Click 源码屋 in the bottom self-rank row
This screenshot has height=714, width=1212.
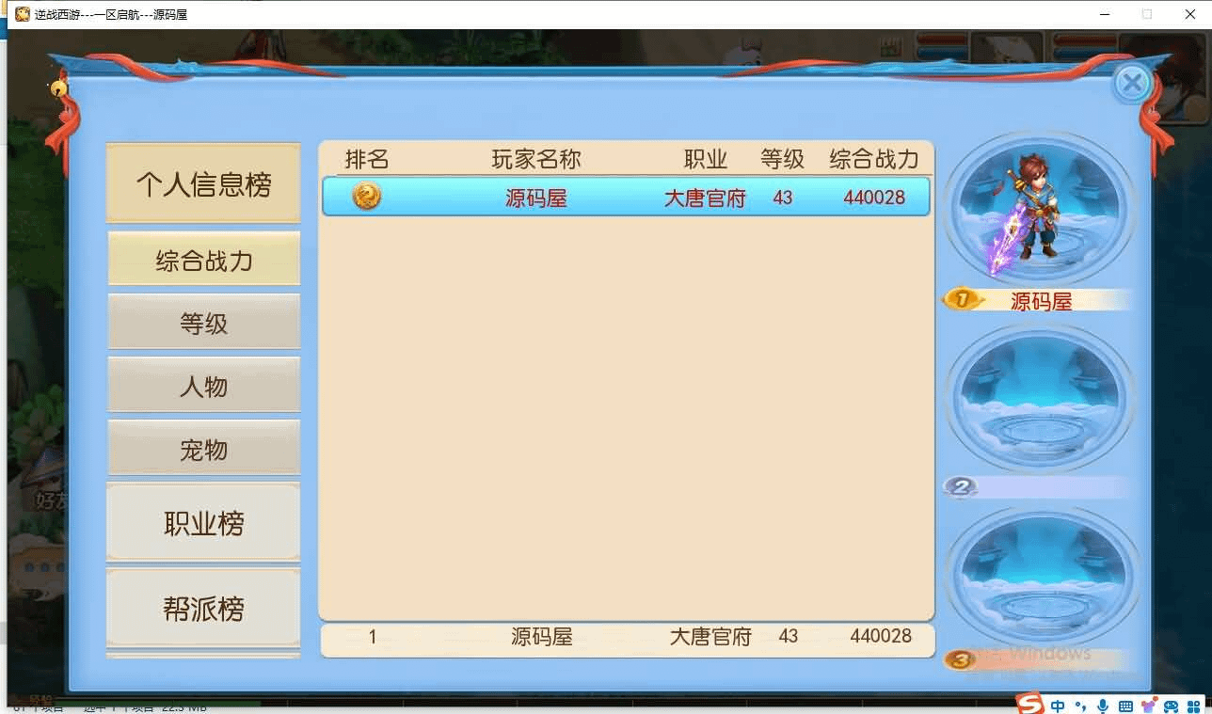pyautogui.click(x=542, y=637)
